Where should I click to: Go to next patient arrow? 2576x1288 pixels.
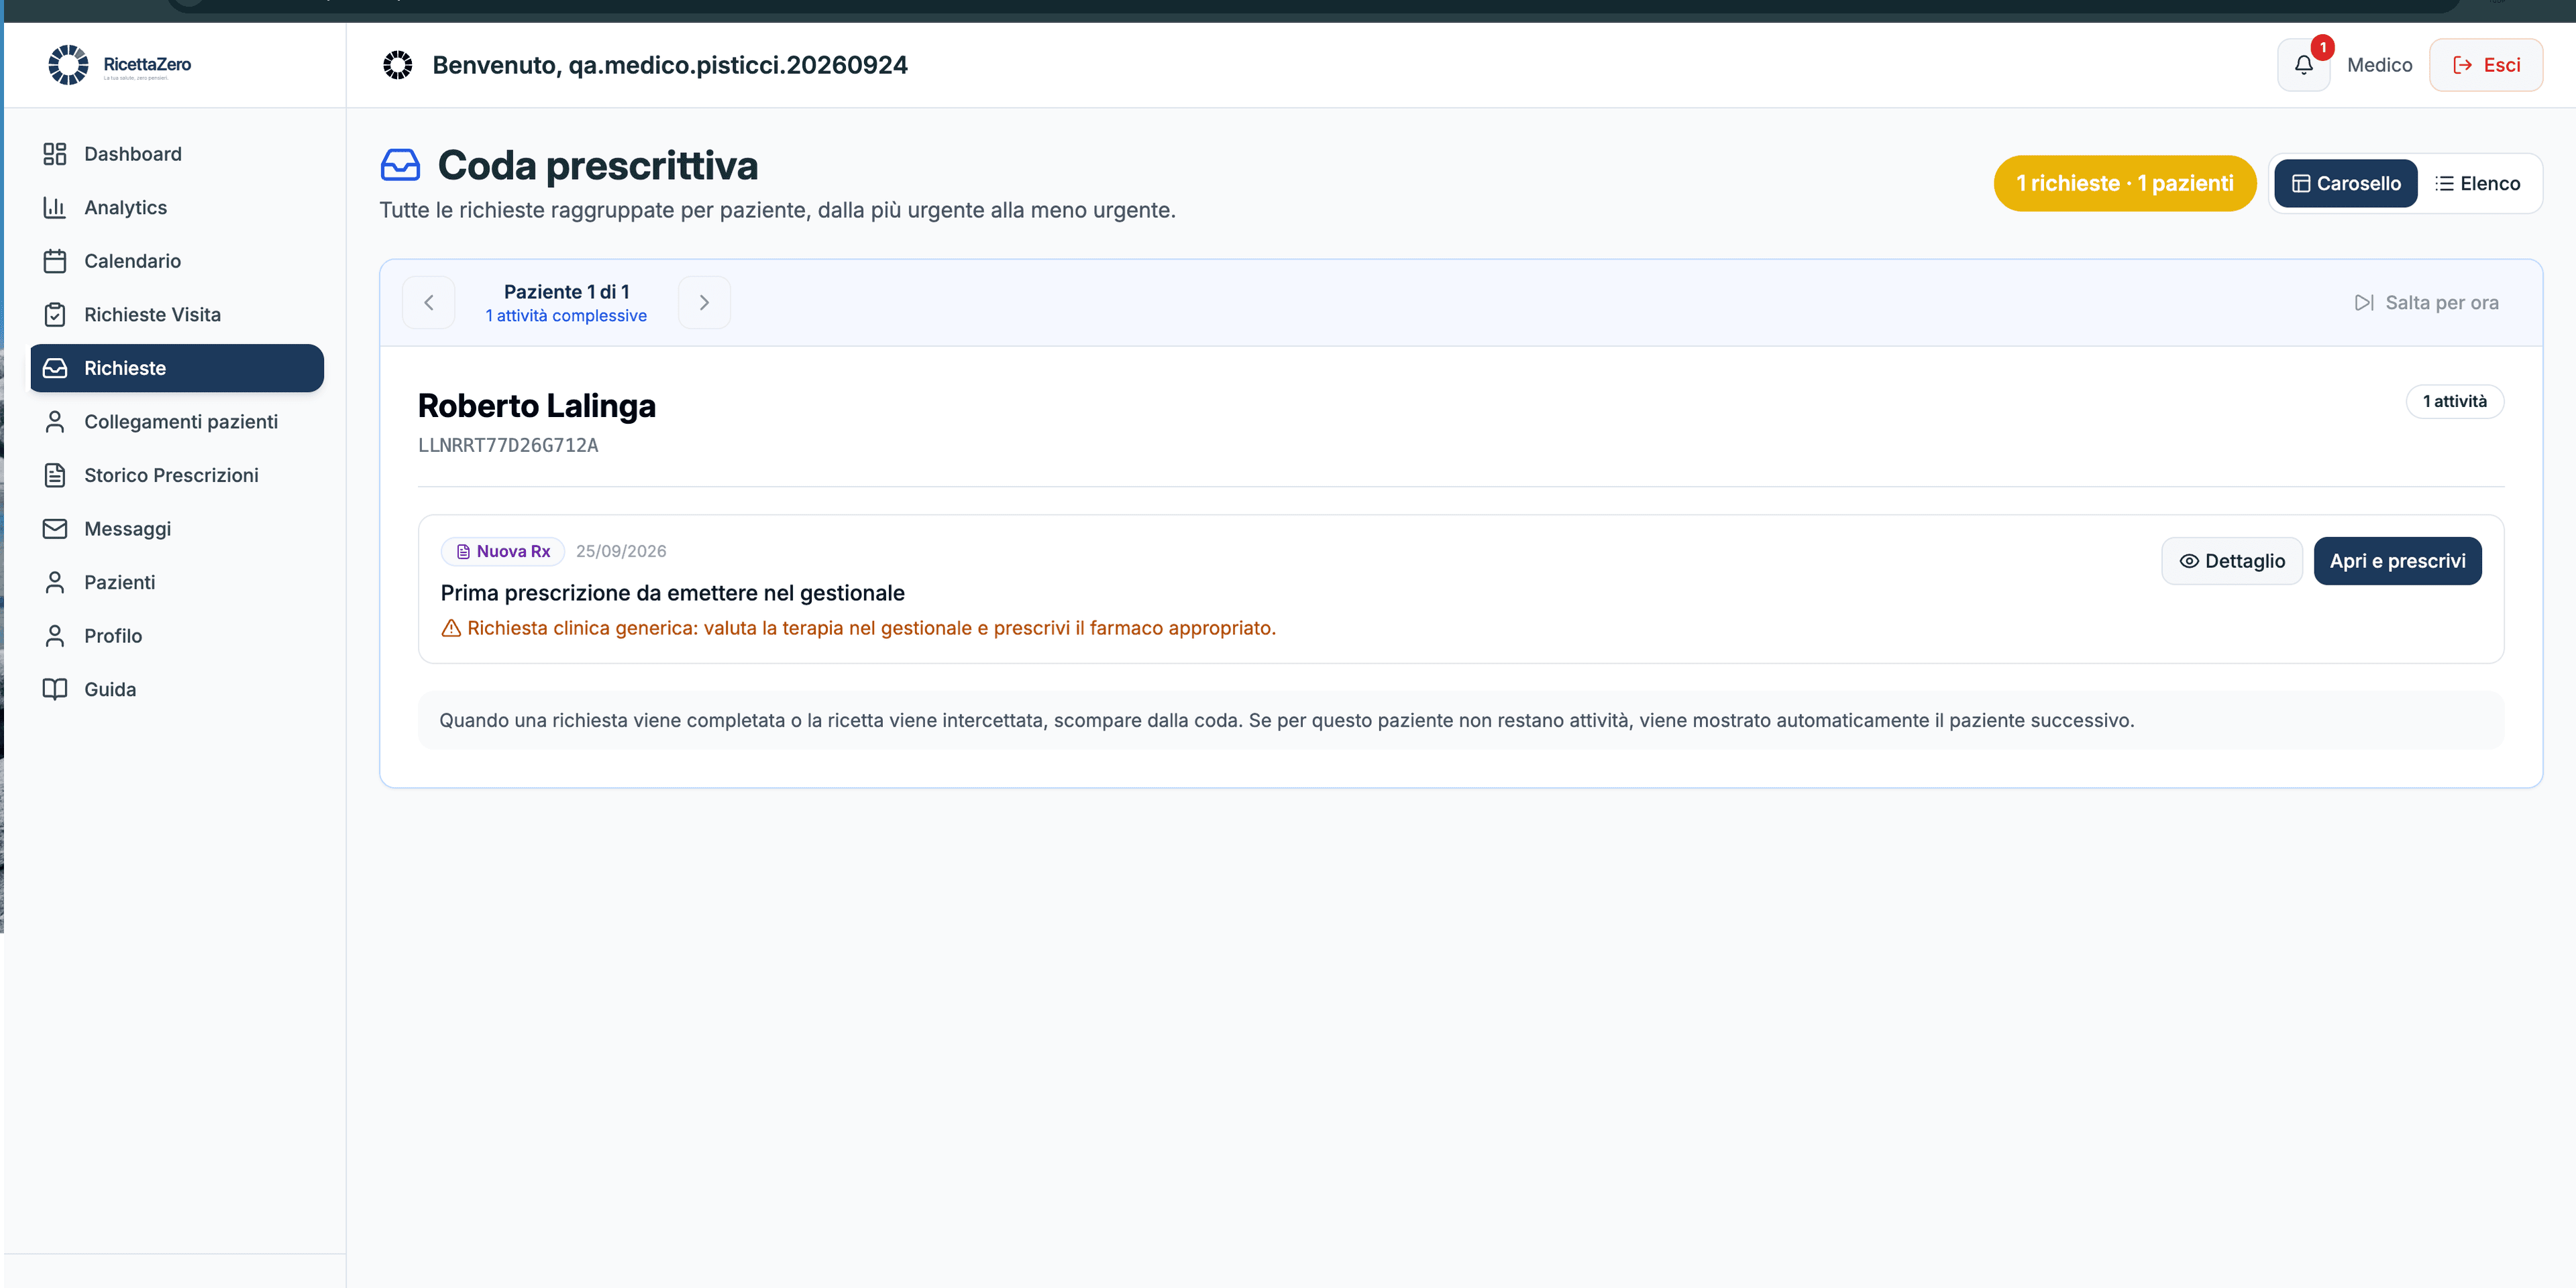point(704,303)
